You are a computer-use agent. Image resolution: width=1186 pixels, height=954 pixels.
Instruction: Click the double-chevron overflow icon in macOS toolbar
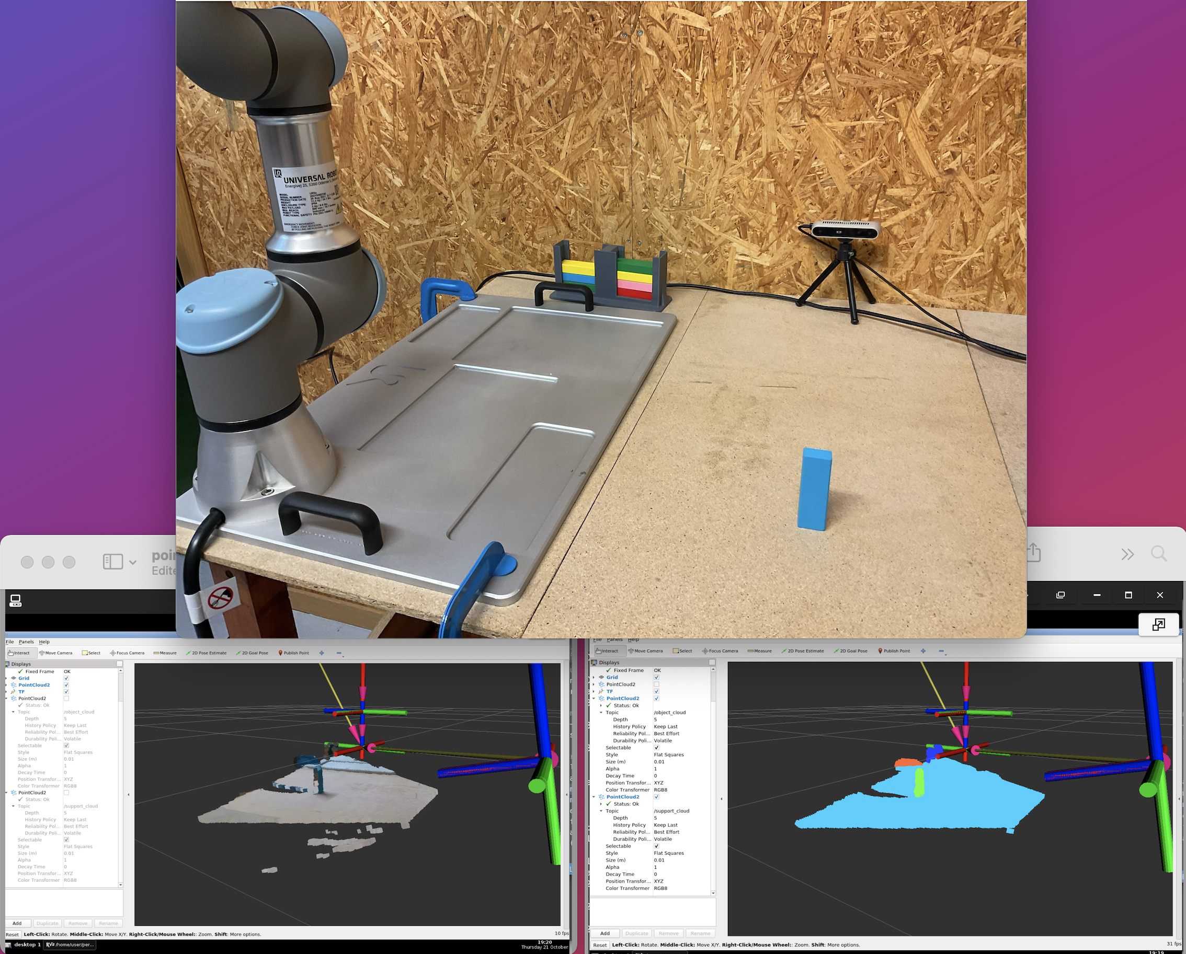[1127, 554]
